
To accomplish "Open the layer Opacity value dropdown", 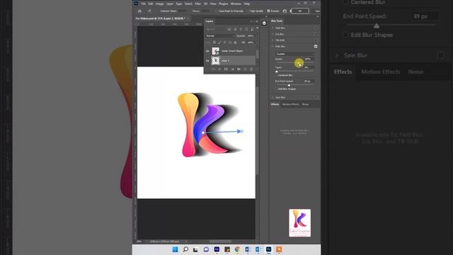I will tap(257, 36).
